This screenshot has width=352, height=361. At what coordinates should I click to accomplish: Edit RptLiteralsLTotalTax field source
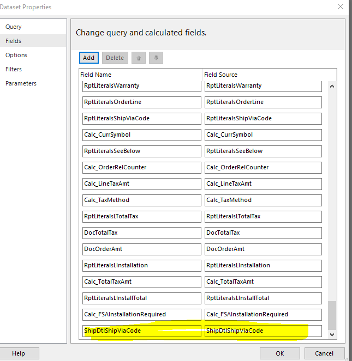click(263, 217)
